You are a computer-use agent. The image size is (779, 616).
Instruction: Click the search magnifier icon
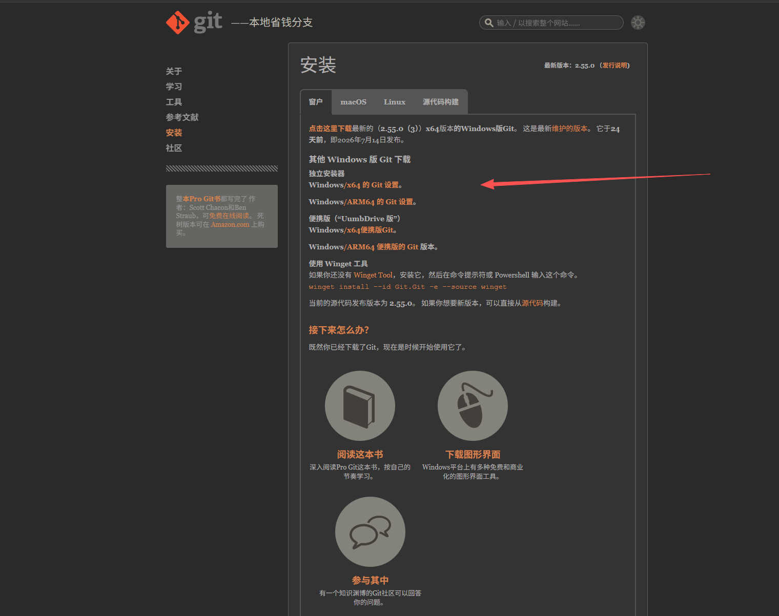point(489,23)
